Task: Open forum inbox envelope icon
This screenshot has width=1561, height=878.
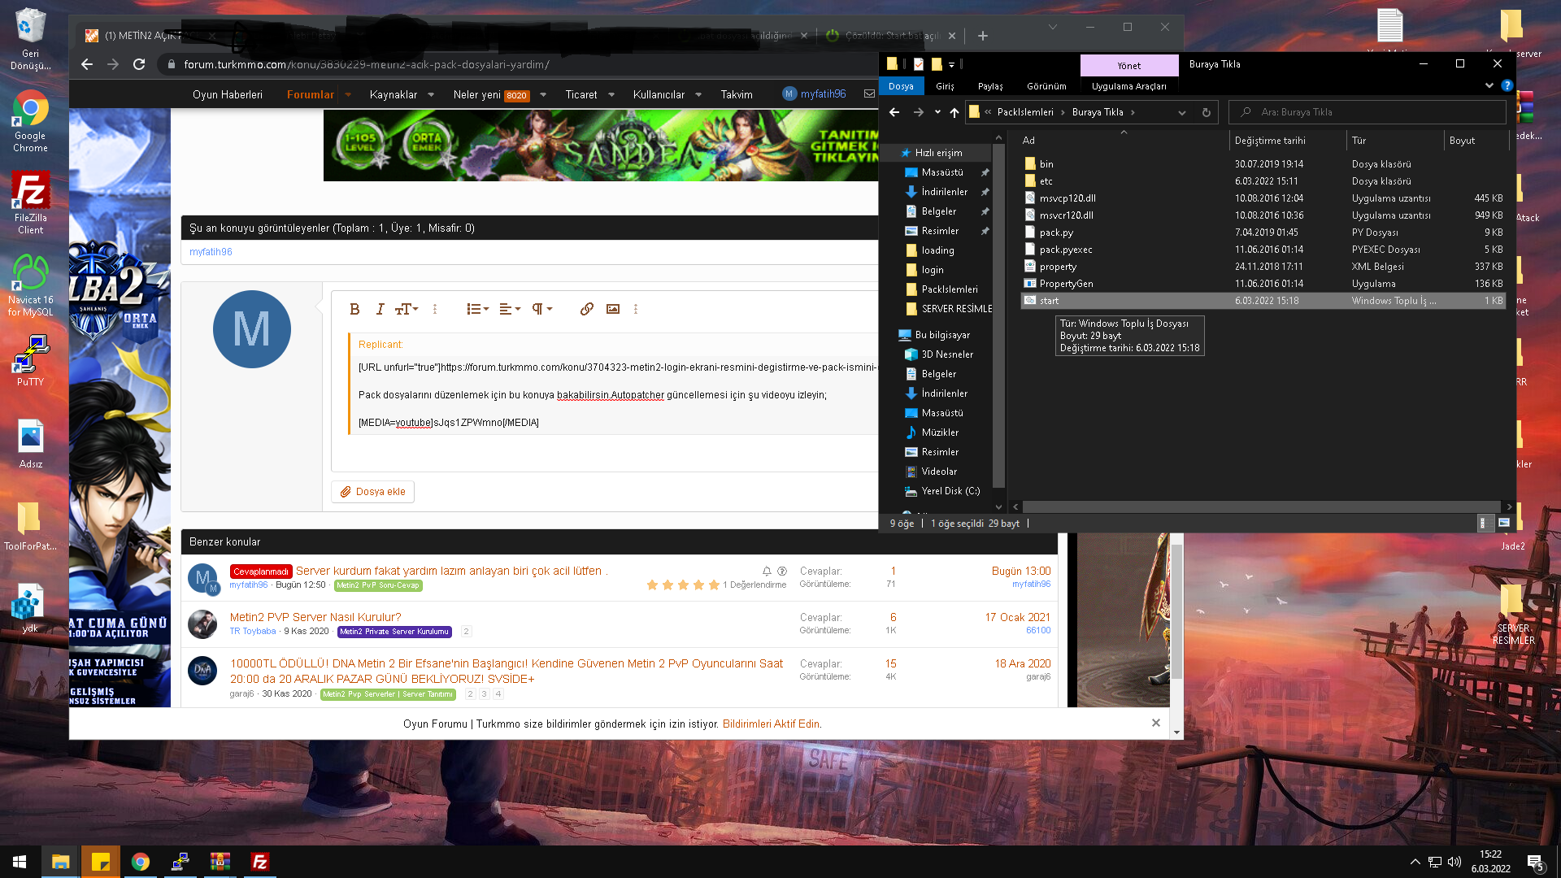Action: (x=869, y=94)
